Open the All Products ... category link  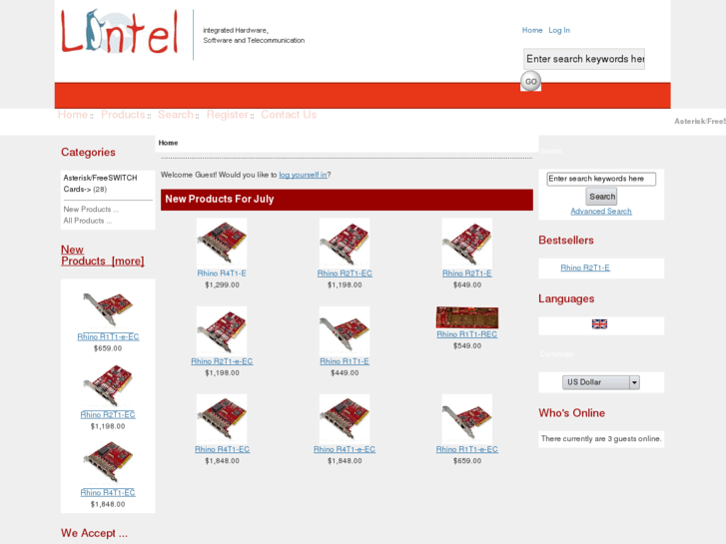coord(88,221)
